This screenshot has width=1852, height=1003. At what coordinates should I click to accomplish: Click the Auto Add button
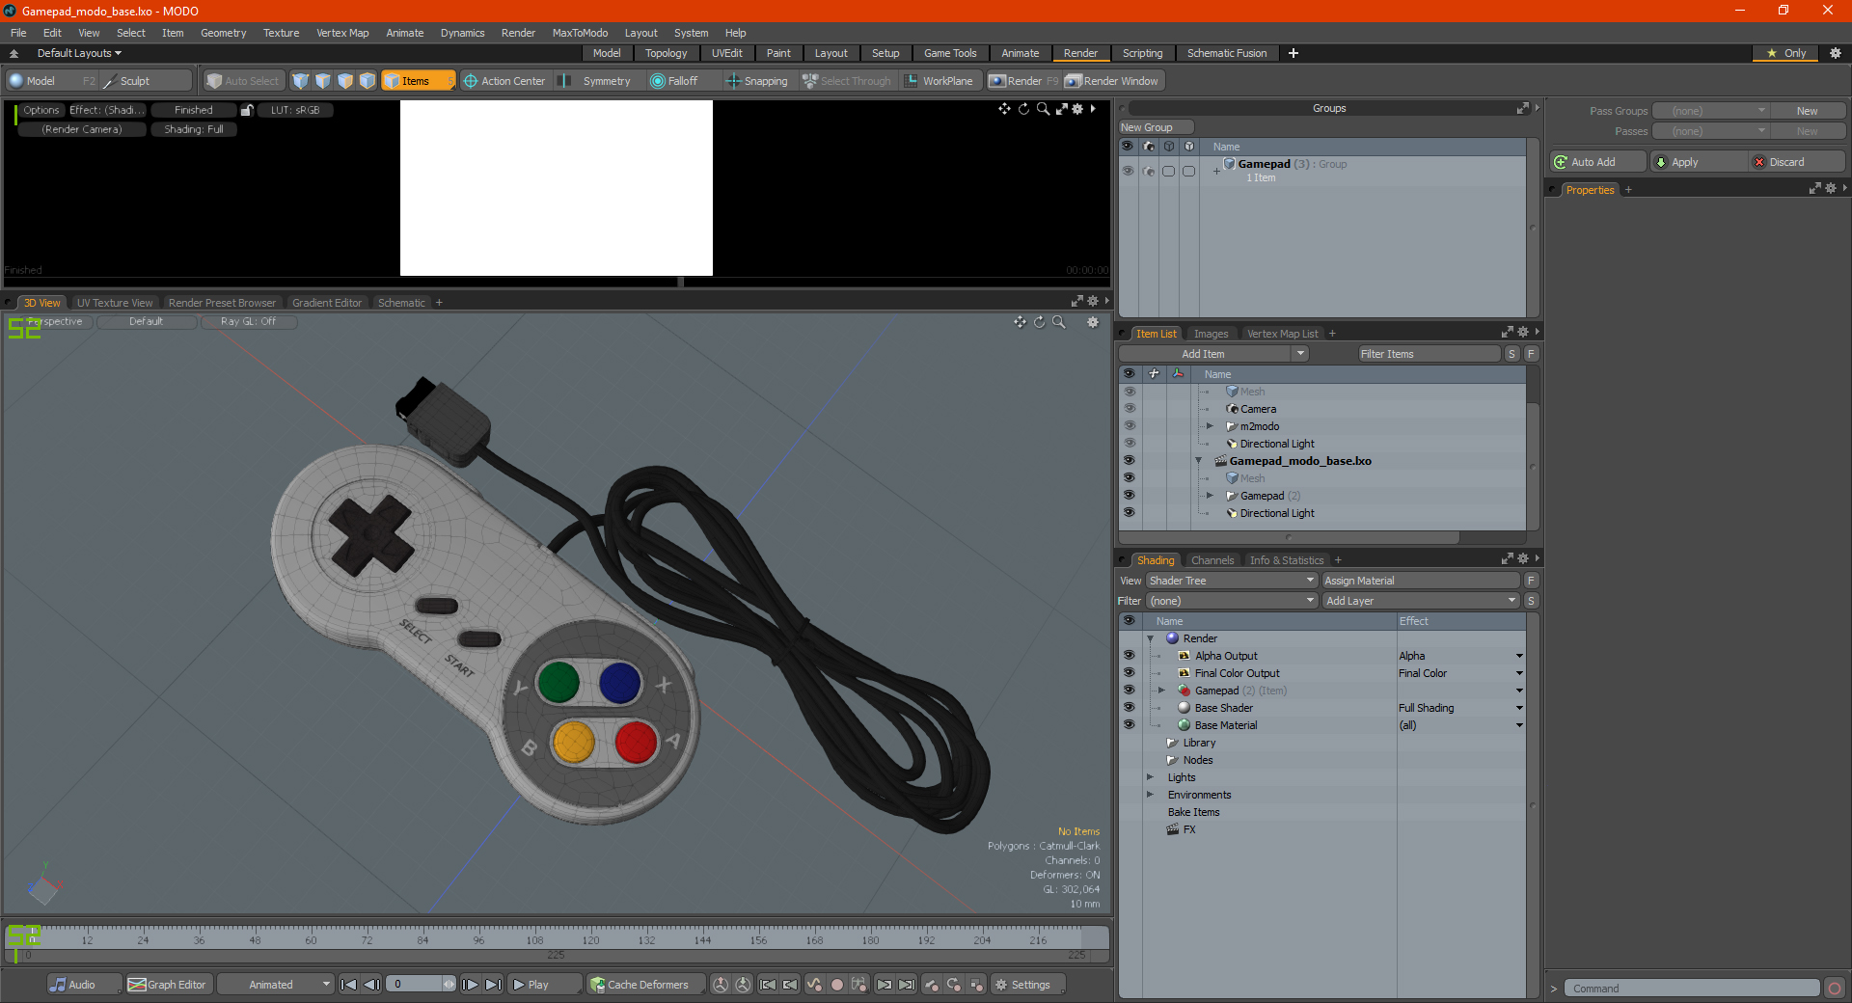(1597, 162)
